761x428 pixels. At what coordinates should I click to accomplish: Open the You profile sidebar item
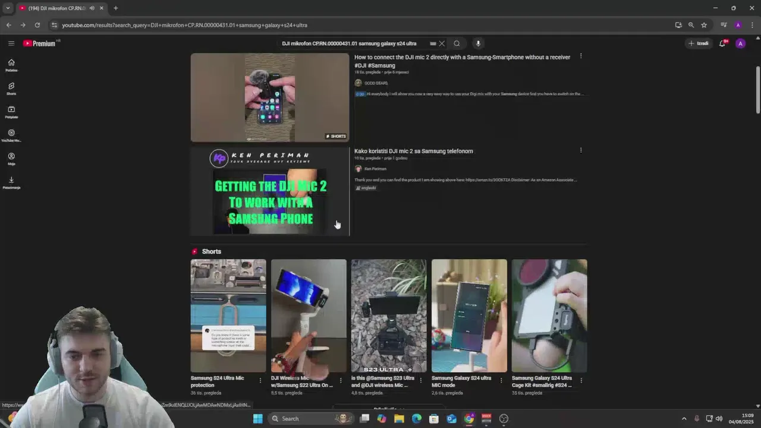click(11, 159)
